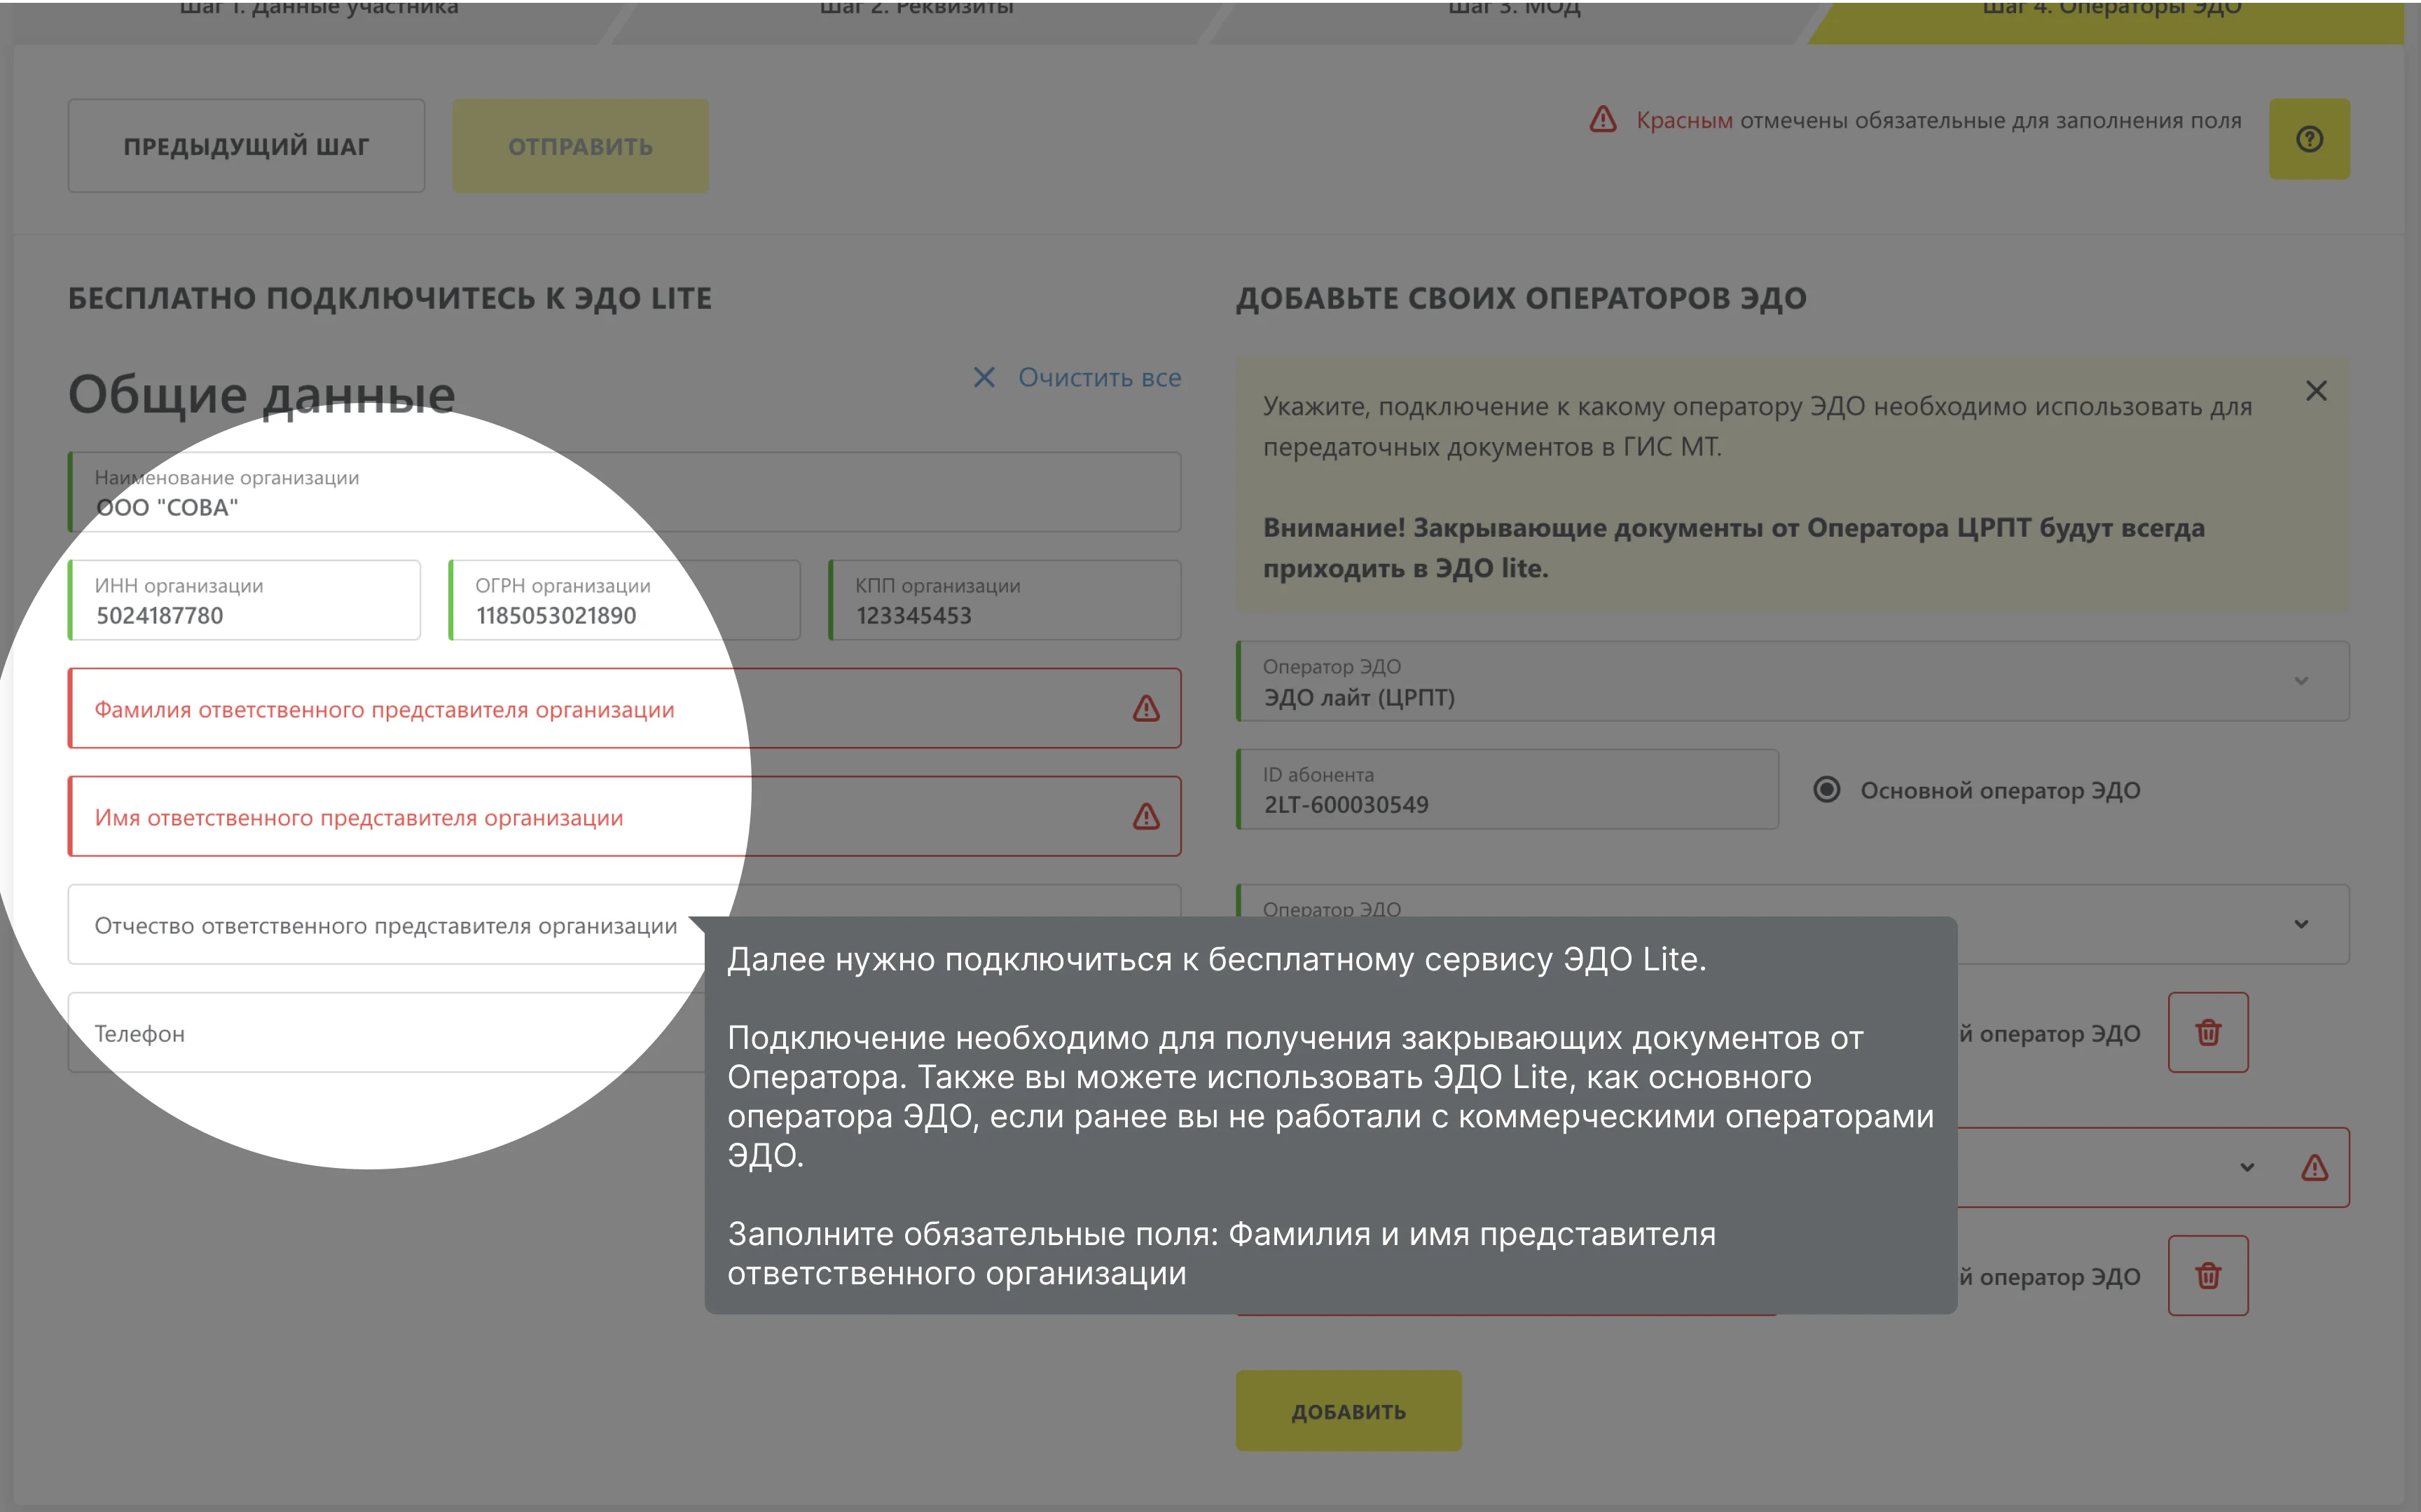2421x1512 pixels.
Task: Focus the Фамилия ответственного представителя field
Action: [625, 708]
